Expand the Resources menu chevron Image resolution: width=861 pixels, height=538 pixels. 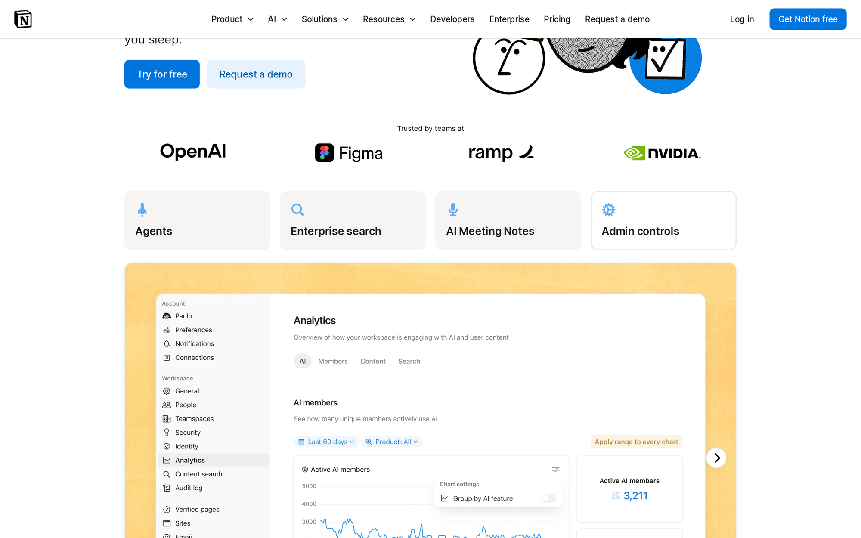[x=413, y=19]
